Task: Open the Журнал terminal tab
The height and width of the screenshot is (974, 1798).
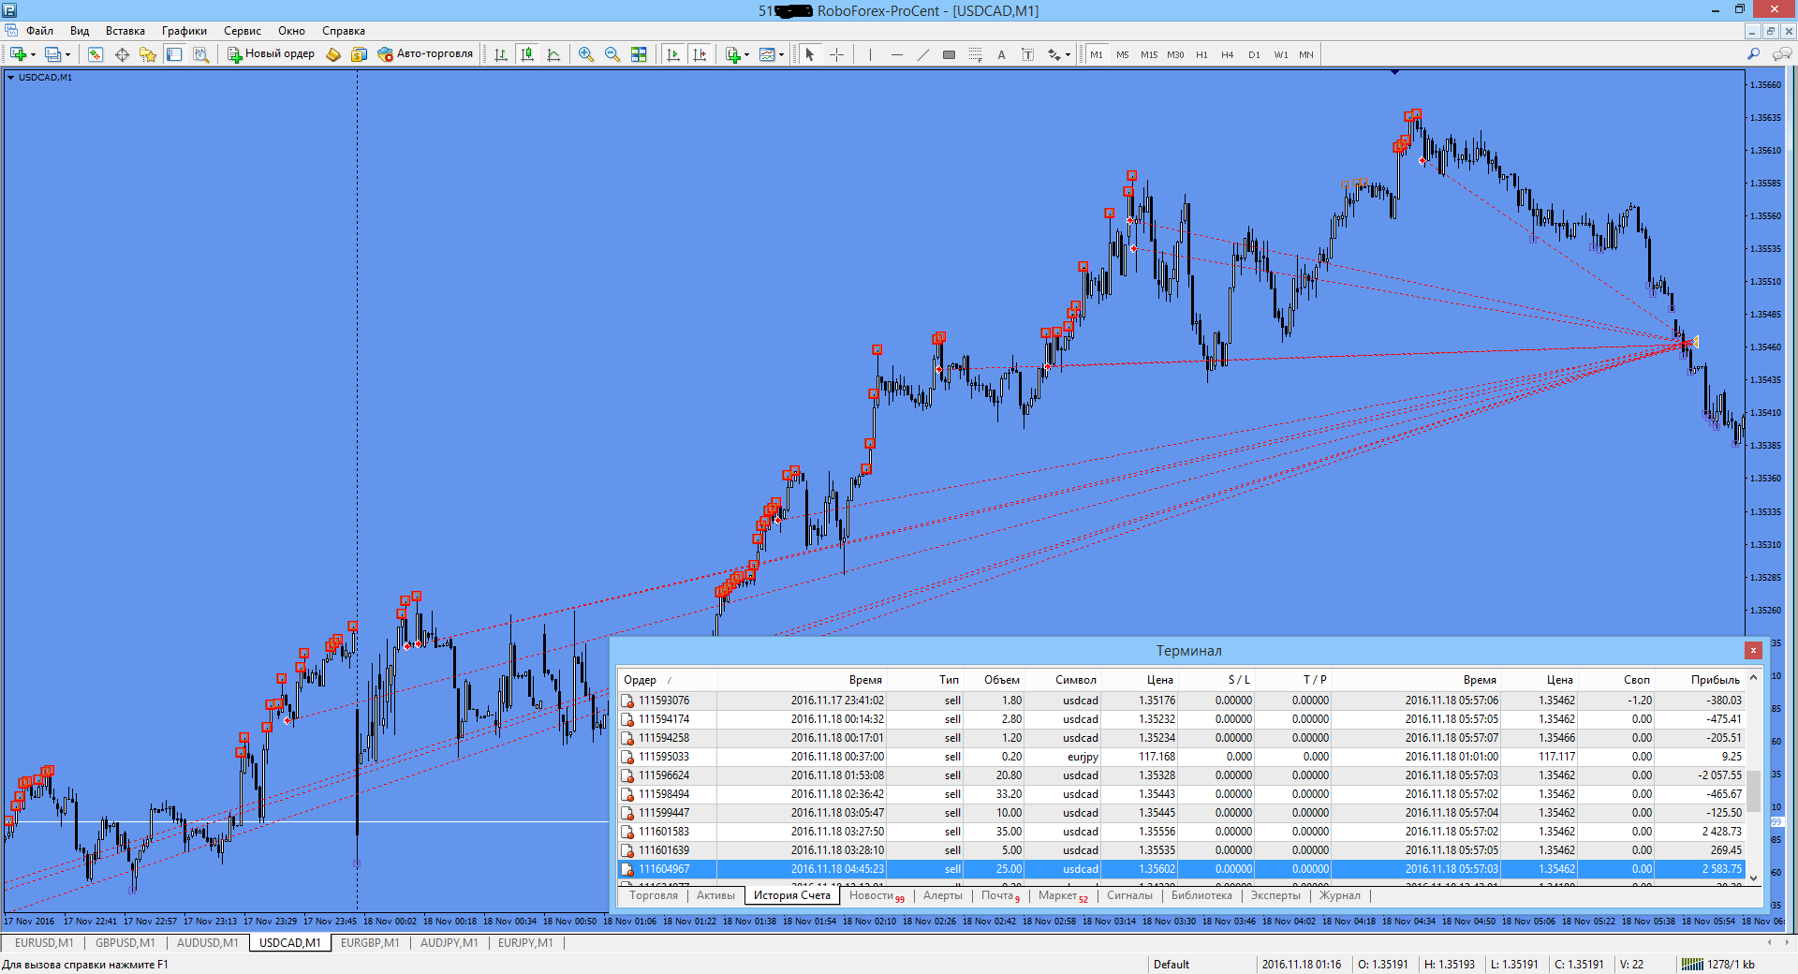Action: tap(1340, 895)
